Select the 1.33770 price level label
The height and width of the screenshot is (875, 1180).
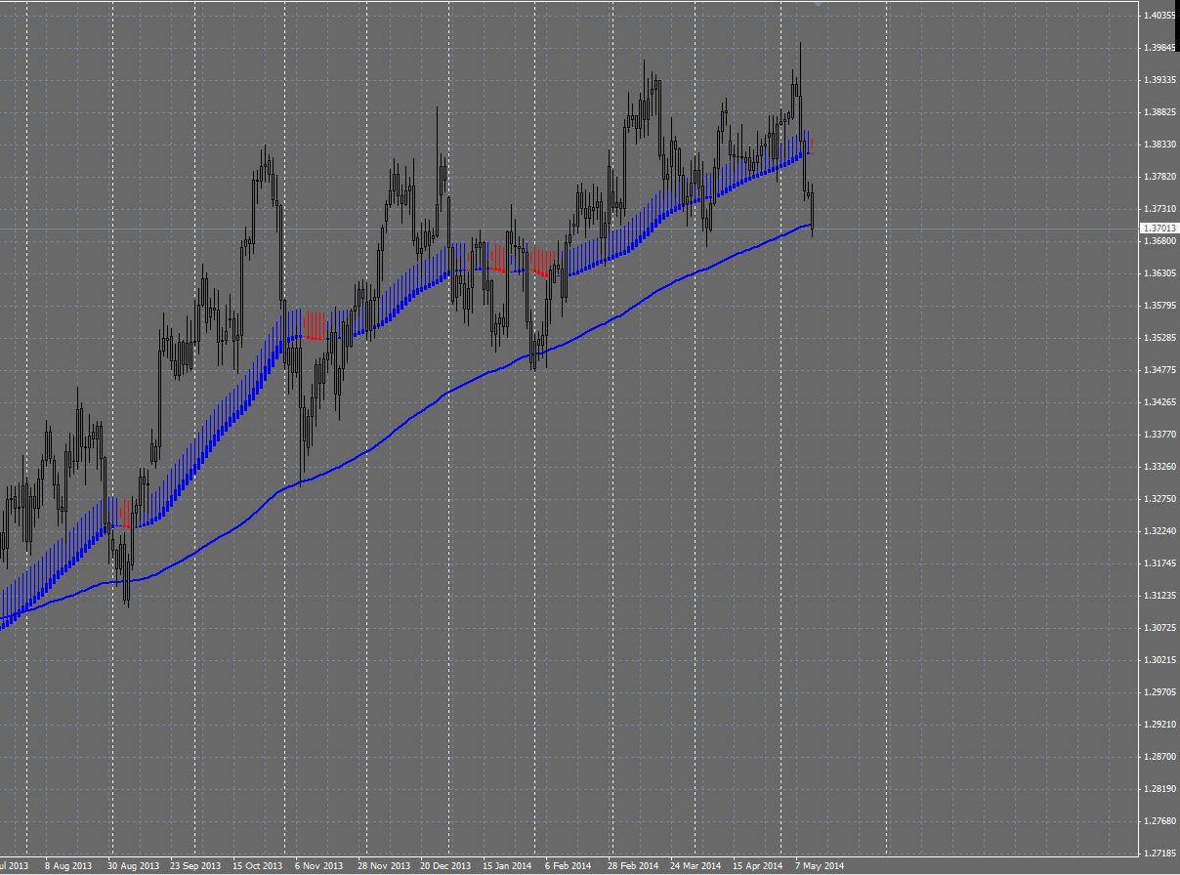[x=1160, y=435]
